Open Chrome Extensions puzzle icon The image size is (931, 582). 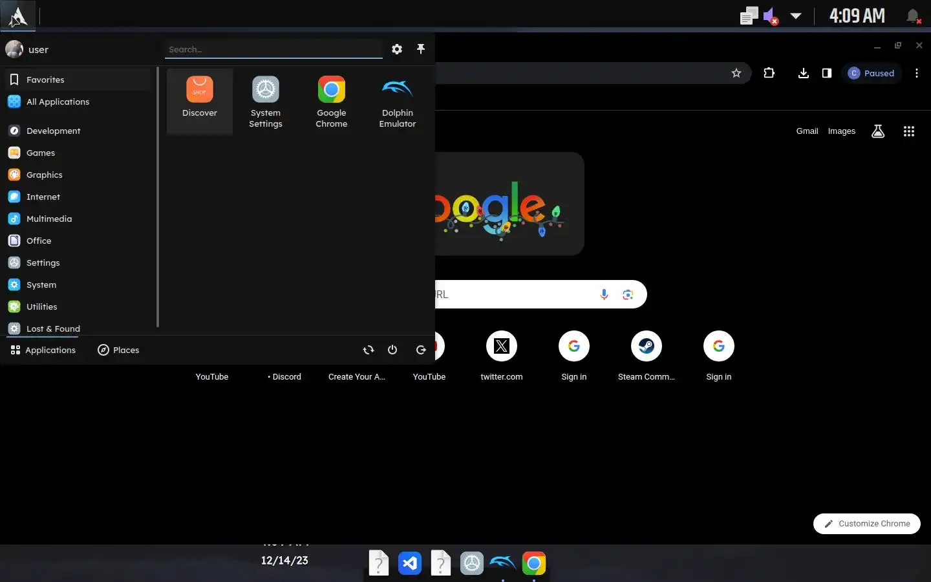(x=769, y=73)
